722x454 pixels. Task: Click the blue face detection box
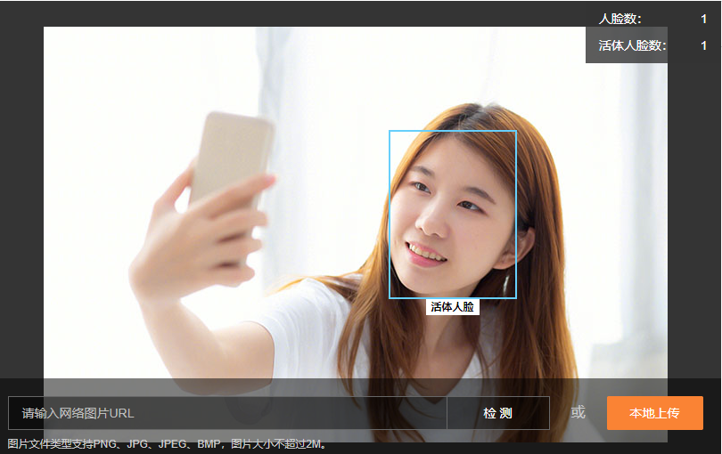453,215
